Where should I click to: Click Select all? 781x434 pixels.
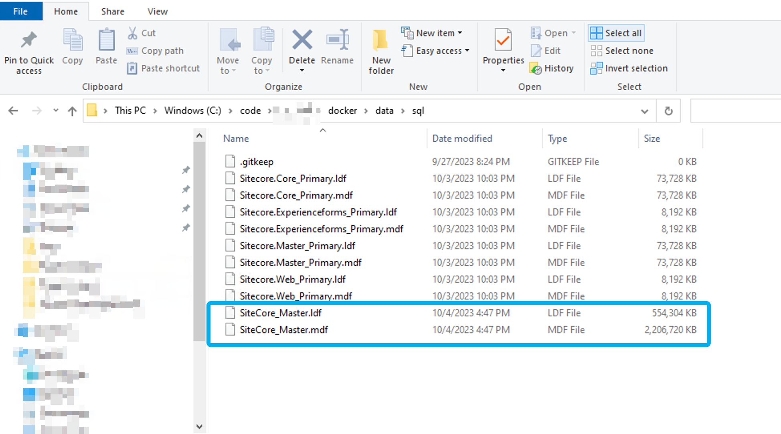click(616, 33)
